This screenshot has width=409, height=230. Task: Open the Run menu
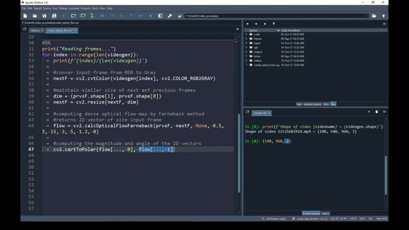point(55,8)
